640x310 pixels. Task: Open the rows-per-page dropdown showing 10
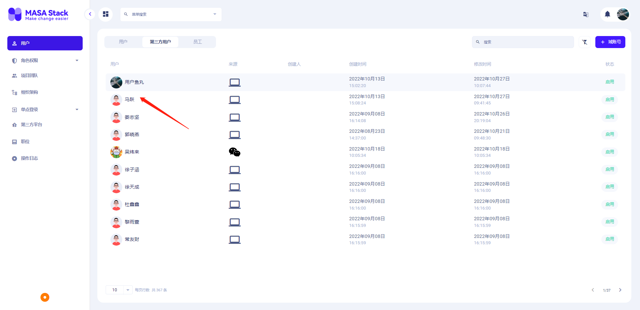[x=119, y=290]
